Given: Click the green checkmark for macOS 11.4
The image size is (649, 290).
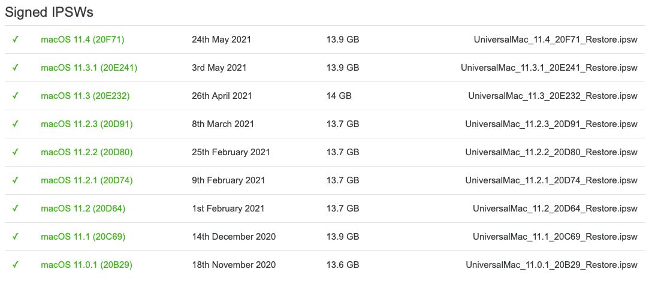Looking at the screenshot, I should [16, 40].
